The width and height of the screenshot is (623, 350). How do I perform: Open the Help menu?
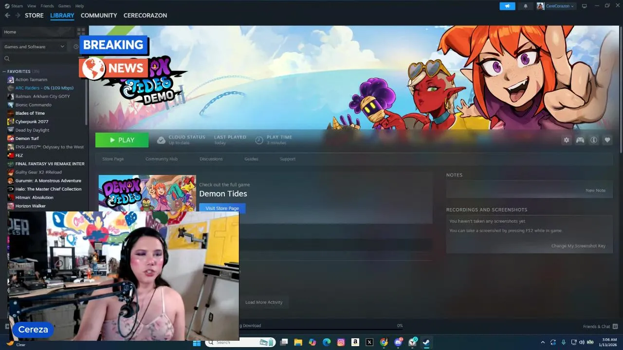(79, 6)
